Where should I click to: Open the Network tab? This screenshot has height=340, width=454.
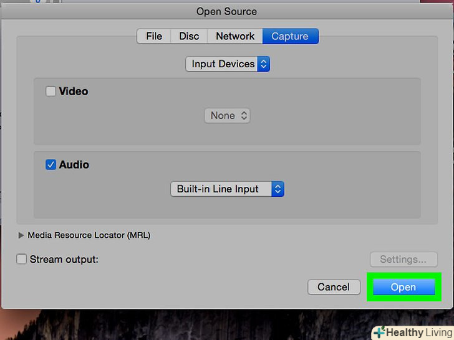(235, 36)
